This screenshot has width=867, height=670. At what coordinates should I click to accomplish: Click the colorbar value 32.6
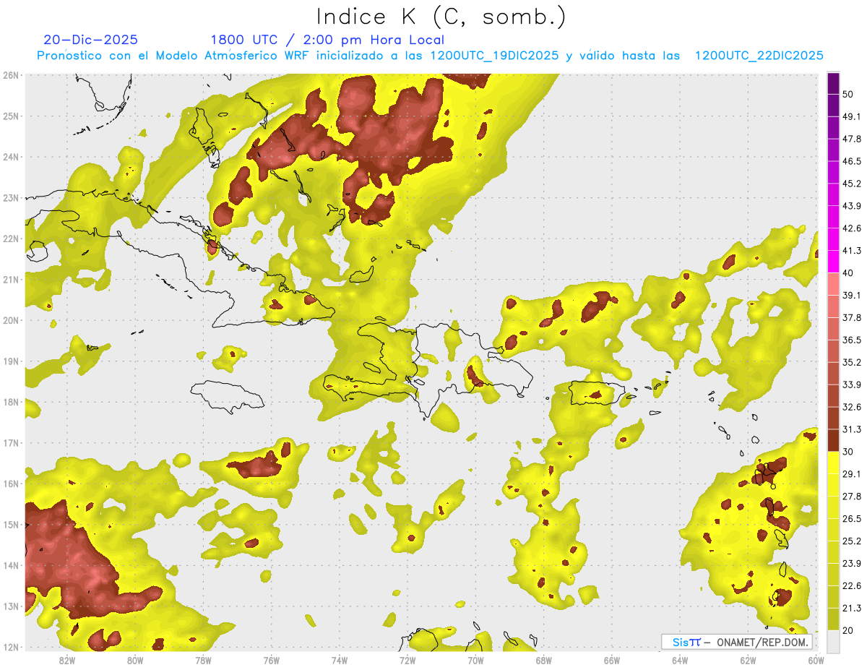tap(851, 407)
